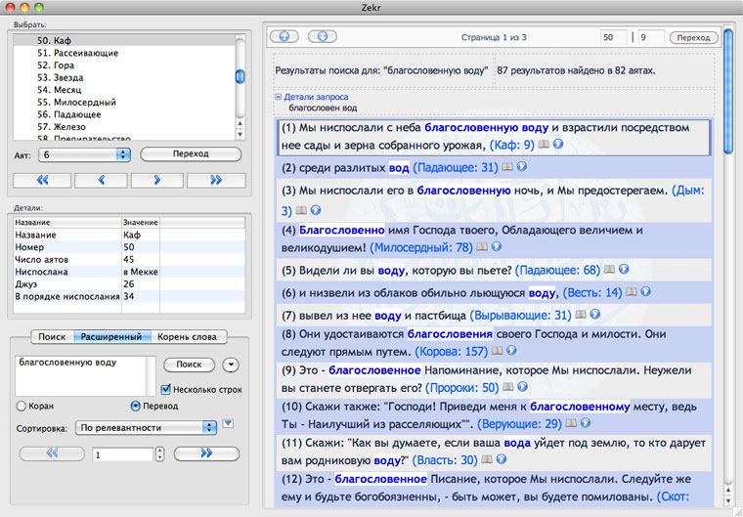Open book icon next to (Падающее: 31)
The width and height of the screenshot is (743, 517).
coord(507,167)
